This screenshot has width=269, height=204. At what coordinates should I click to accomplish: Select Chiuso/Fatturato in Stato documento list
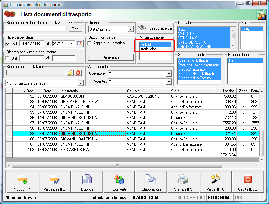[199, 69]
